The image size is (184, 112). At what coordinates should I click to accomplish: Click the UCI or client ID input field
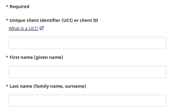pos(87,43)
